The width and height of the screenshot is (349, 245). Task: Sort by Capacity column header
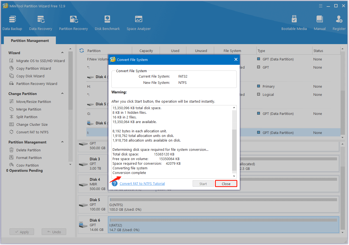click(146, 51)
